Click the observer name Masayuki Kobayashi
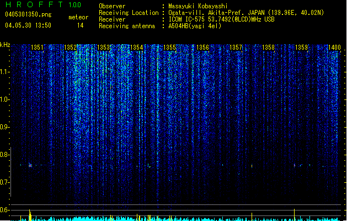 tap(198, 6)
